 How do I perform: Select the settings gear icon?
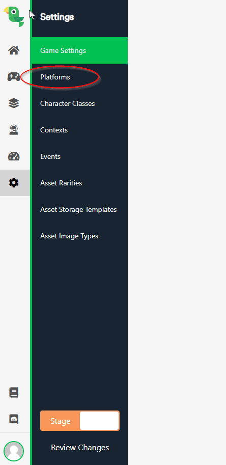click(x=14, y=183)
